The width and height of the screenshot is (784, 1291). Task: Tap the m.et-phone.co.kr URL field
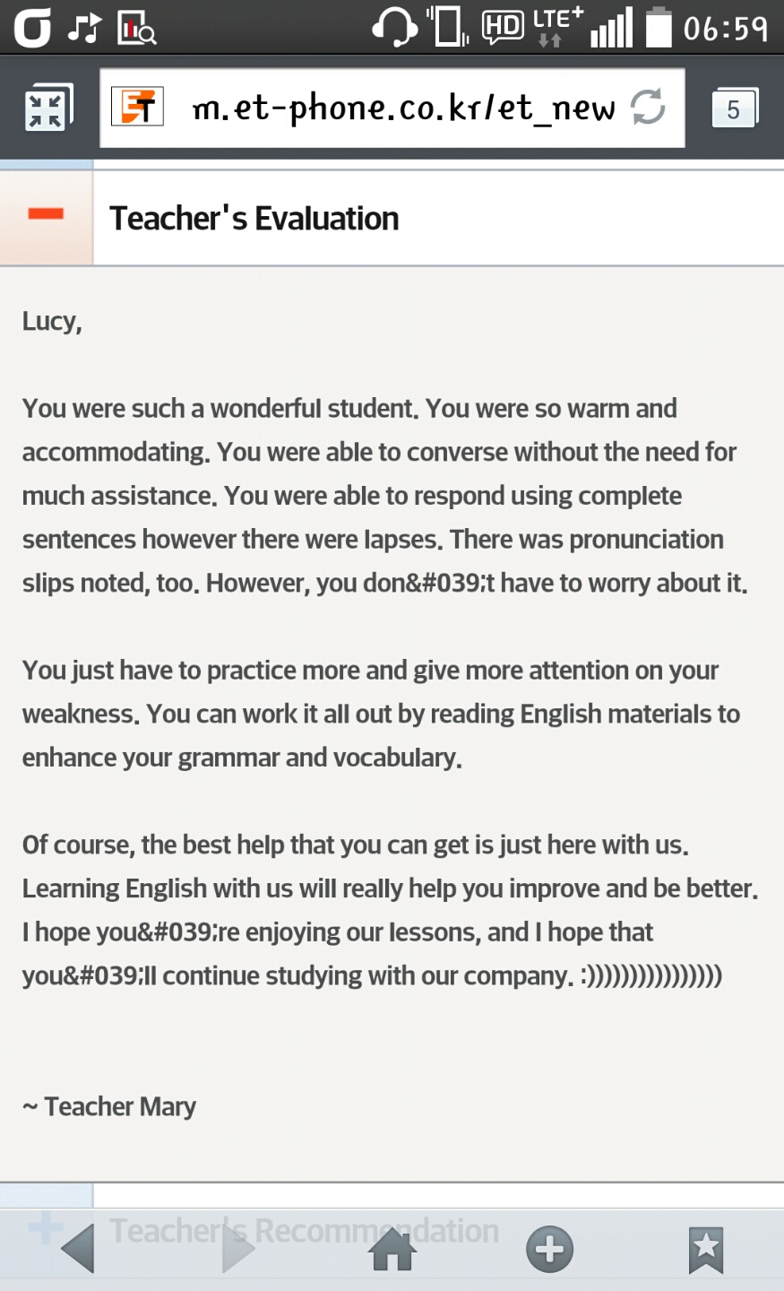(x=392, y=108)
